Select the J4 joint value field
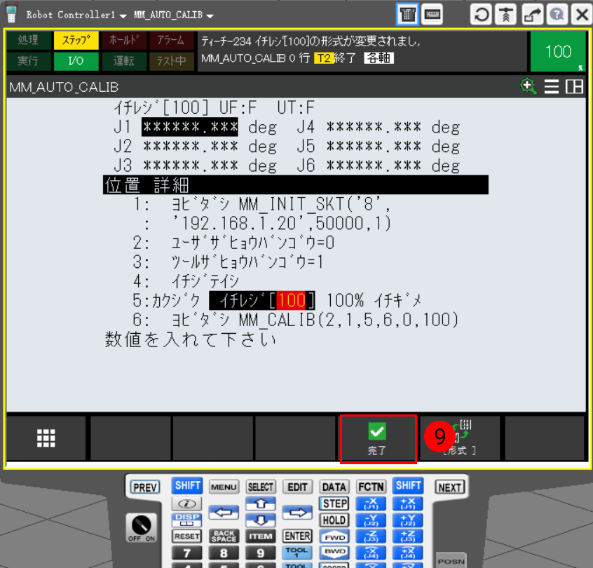Image resolution: width=593 pixels, height=568 pixels. click(x=374, y=127)
